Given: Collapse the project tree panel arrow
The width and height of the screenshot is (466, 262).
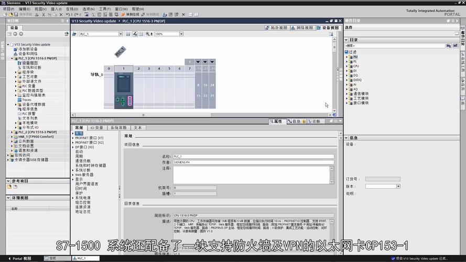Looking at the screenshot, I should tap(68, 21).
